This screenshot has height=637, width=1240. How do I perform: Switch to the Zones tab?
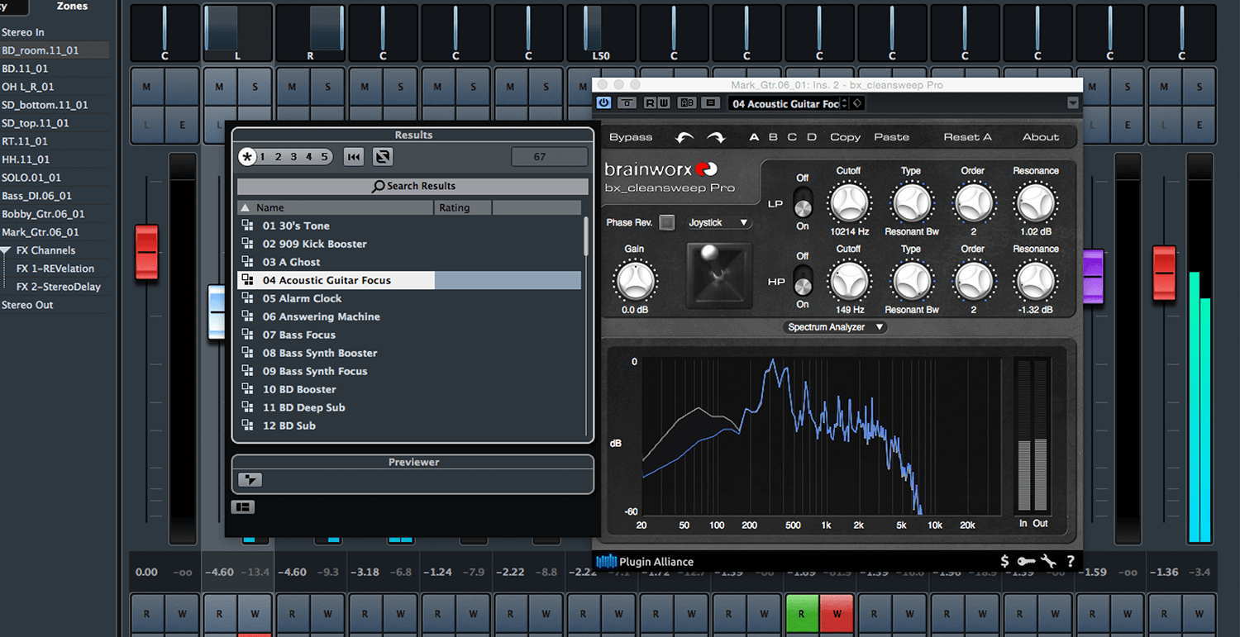pos(72,7)
